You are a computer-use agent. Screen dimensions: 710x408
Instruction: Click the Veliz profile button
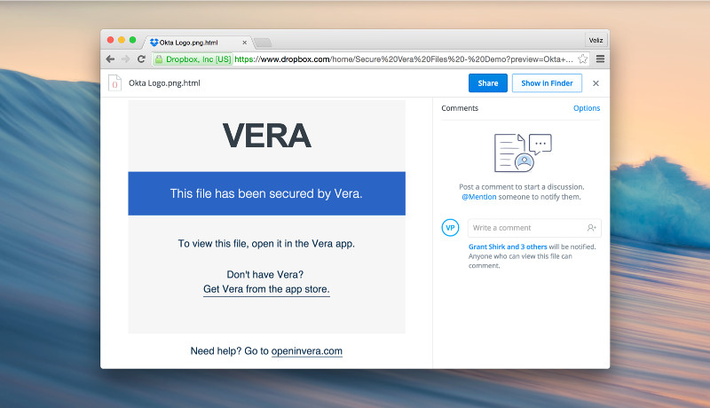click(596, 40)
